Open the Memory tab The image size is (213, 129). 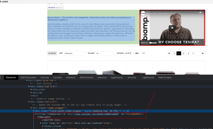click(x=102, y=77)
